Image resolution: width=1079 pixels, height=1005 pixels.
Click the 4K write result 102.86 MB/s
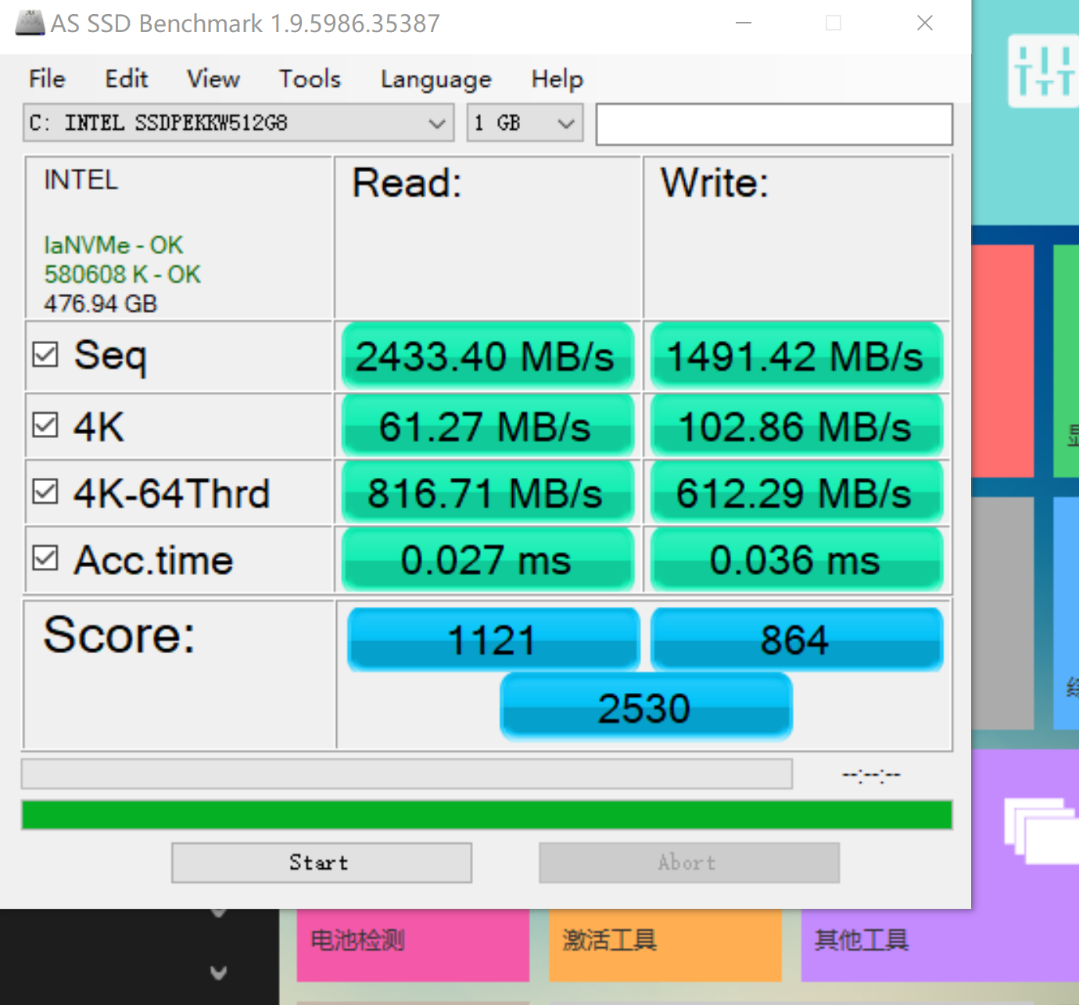coord(797,426)
